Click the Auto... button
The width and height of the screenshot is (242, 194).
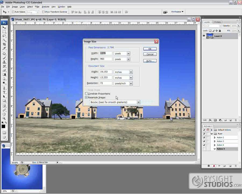[x=150, y=61]
